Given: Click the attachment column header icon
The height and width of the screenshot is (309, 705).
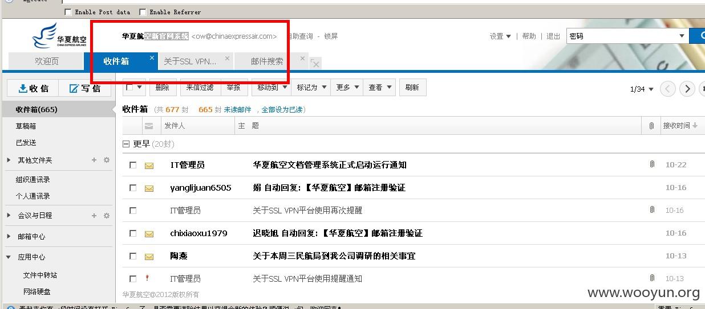Looking at the screenshot, I should tap(651, 126).
